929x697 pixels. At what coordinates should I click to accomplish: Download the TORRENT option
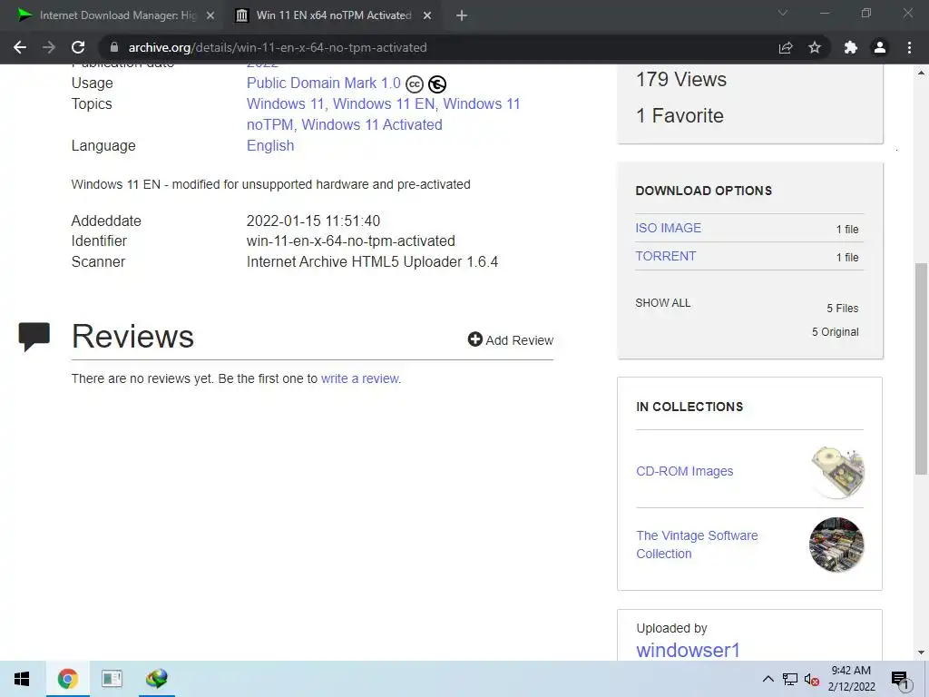tap(665, 256)
